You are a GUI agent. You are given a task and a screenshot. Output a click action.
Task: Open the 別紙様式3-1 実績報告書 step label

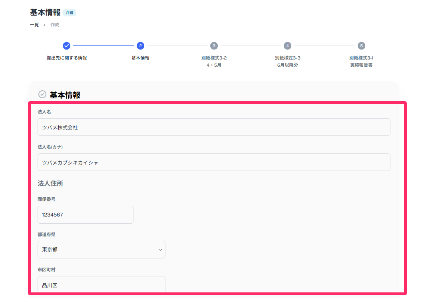tap(361, 62)
